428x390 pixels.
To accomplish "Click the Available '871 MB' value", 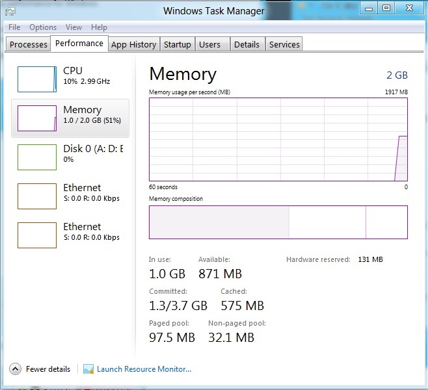I will pos(220,274).
